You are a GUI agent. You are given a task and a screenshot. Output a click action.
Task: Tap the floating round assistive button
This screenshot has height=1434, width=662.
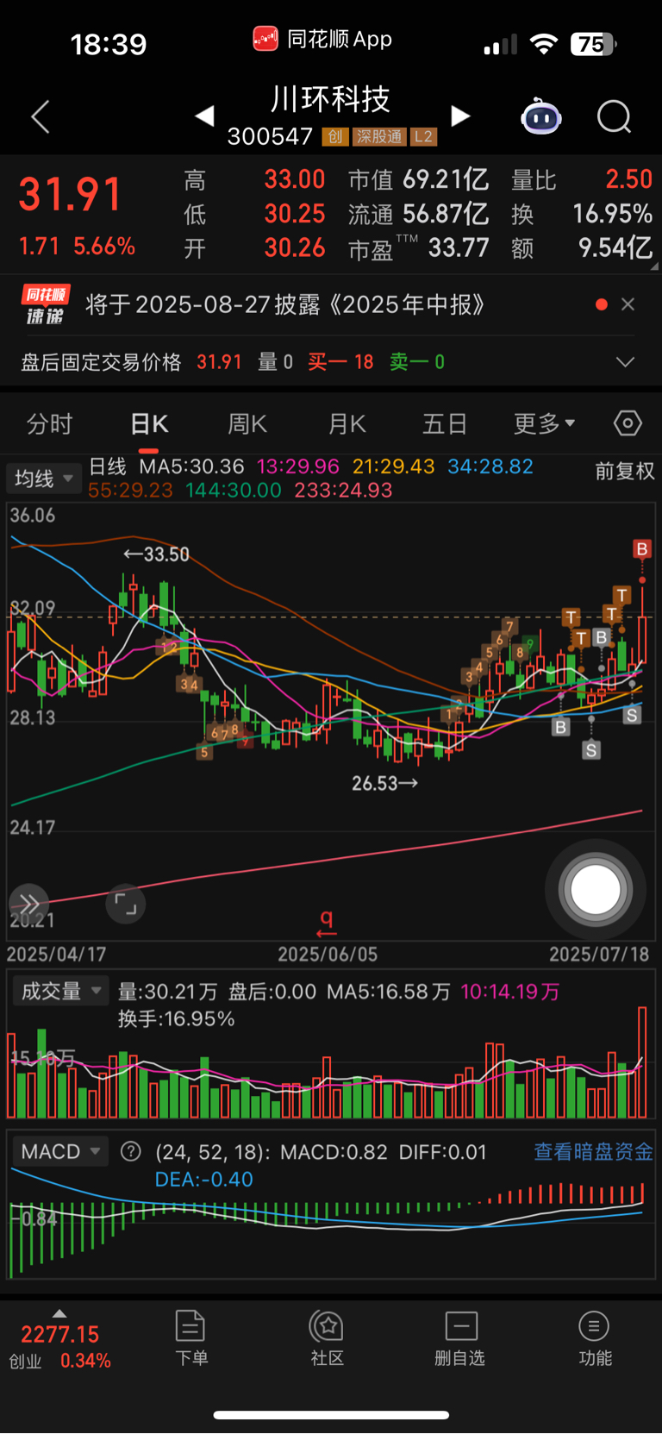[x=595, y=890]
